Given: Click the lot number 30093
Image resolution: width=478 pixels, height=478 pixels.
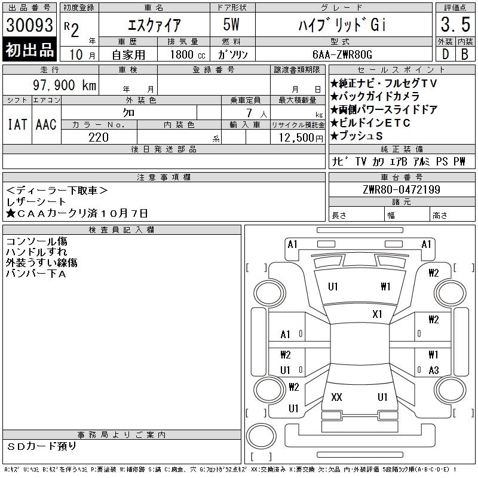Looking at the screenshot, I should 29,24.
